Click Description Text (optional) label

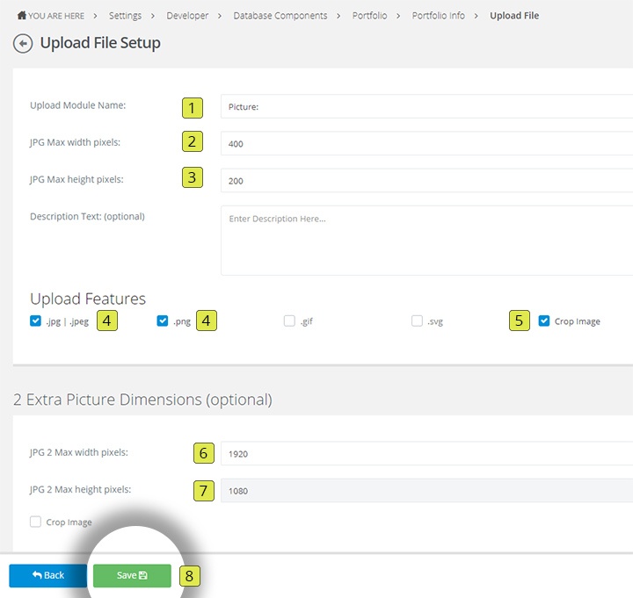pos(87,217)
